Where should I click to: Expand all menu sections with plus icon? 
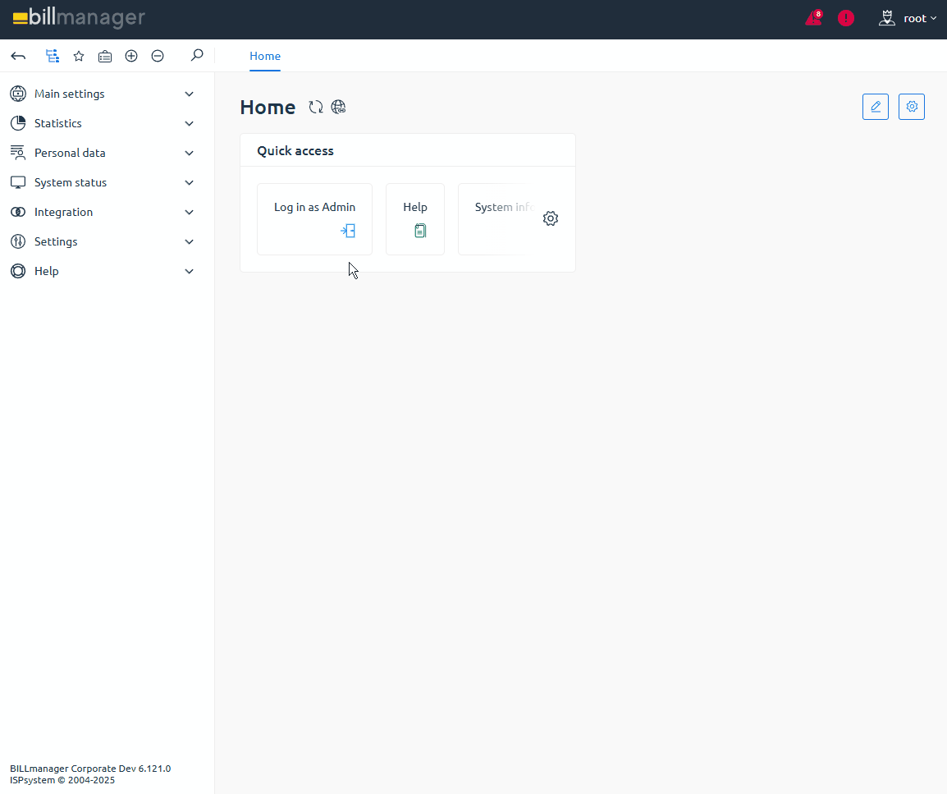coord(131,56)
